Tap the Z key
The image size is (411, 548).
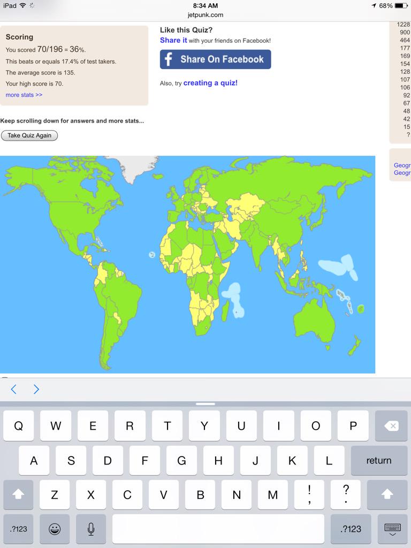[55, 494]
